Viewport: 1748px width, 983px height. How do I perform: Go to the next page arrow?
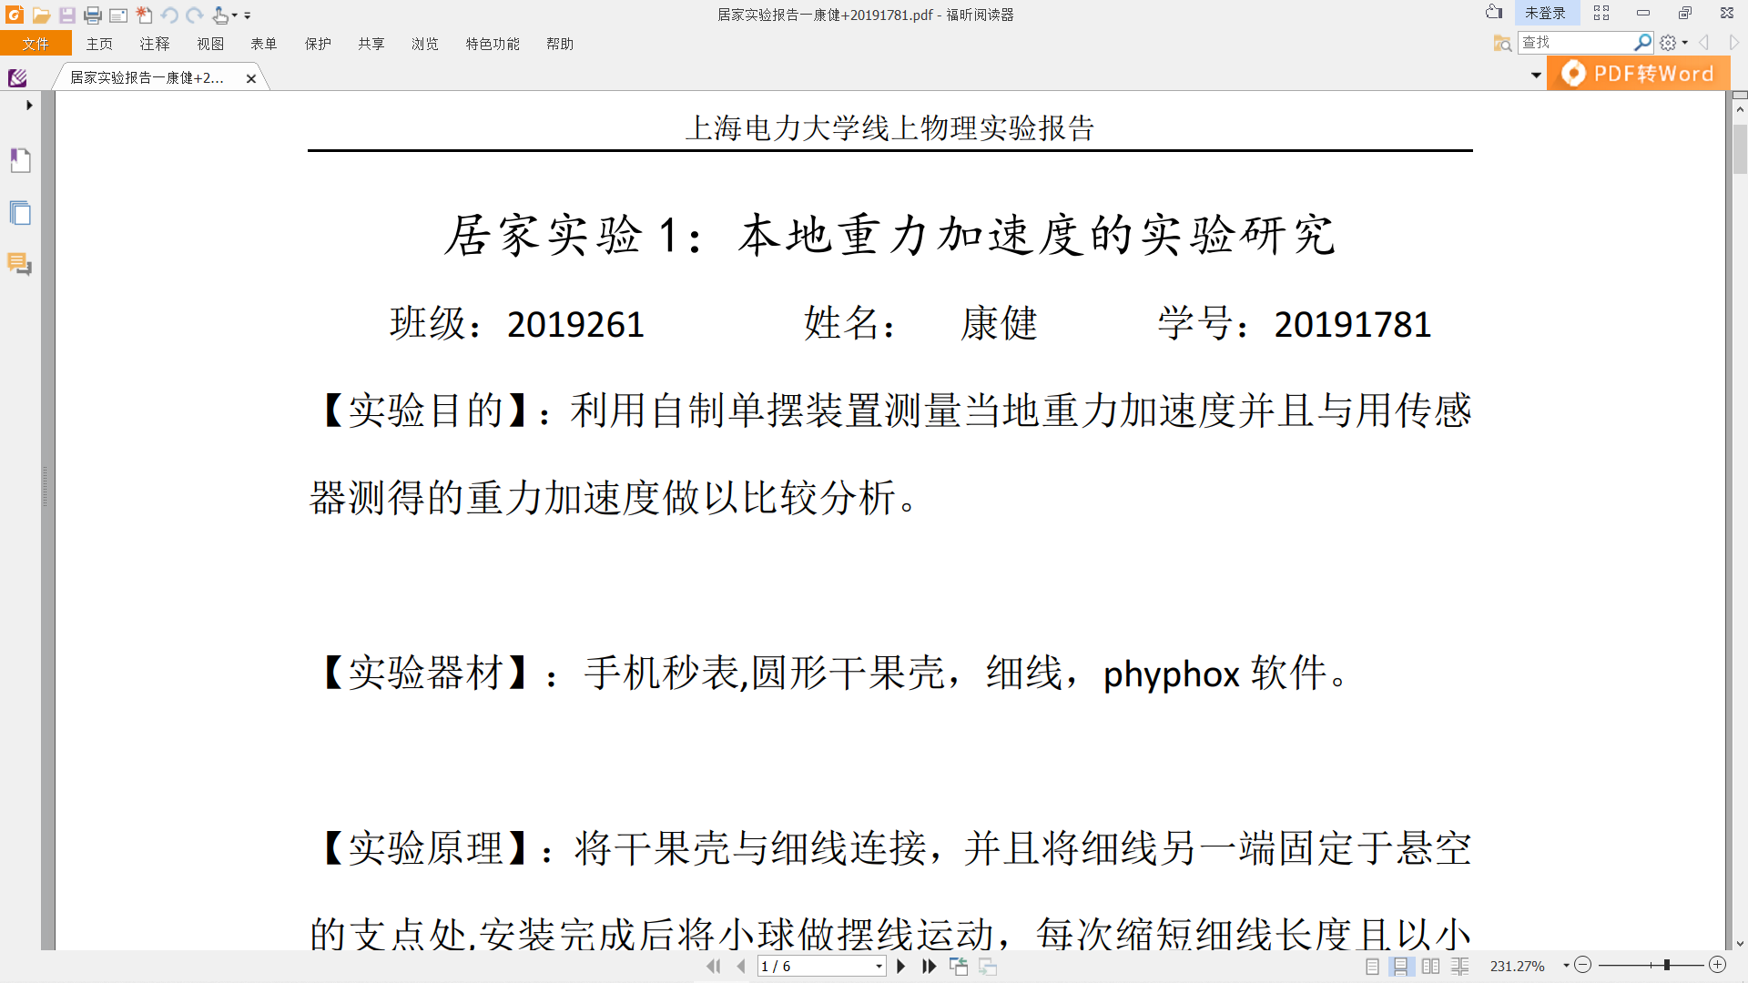coord(901,967)
